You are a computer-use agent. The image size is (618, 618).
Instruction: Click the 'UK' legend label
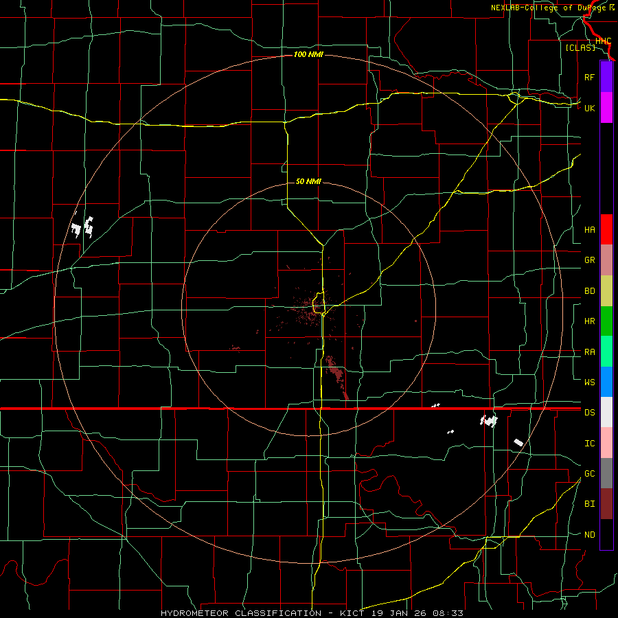589,108
